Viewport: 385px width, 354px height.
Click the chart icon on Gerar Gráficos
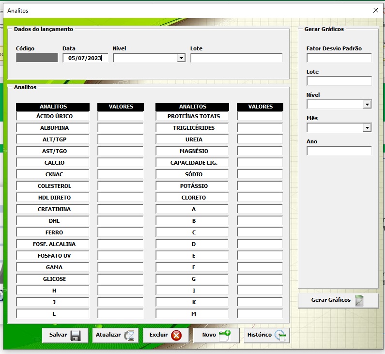(359, 300)
